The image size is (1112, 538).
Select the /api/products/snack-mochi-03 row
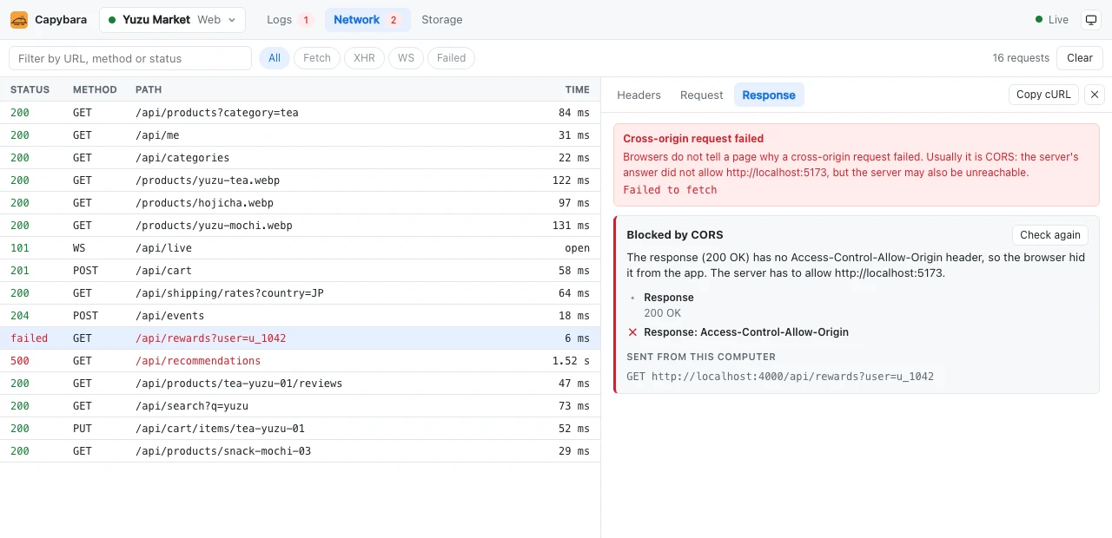(x=300, y=451)
